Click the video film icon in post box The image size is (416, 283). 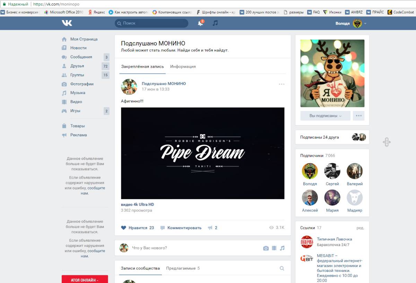click(x=274, y=248)
